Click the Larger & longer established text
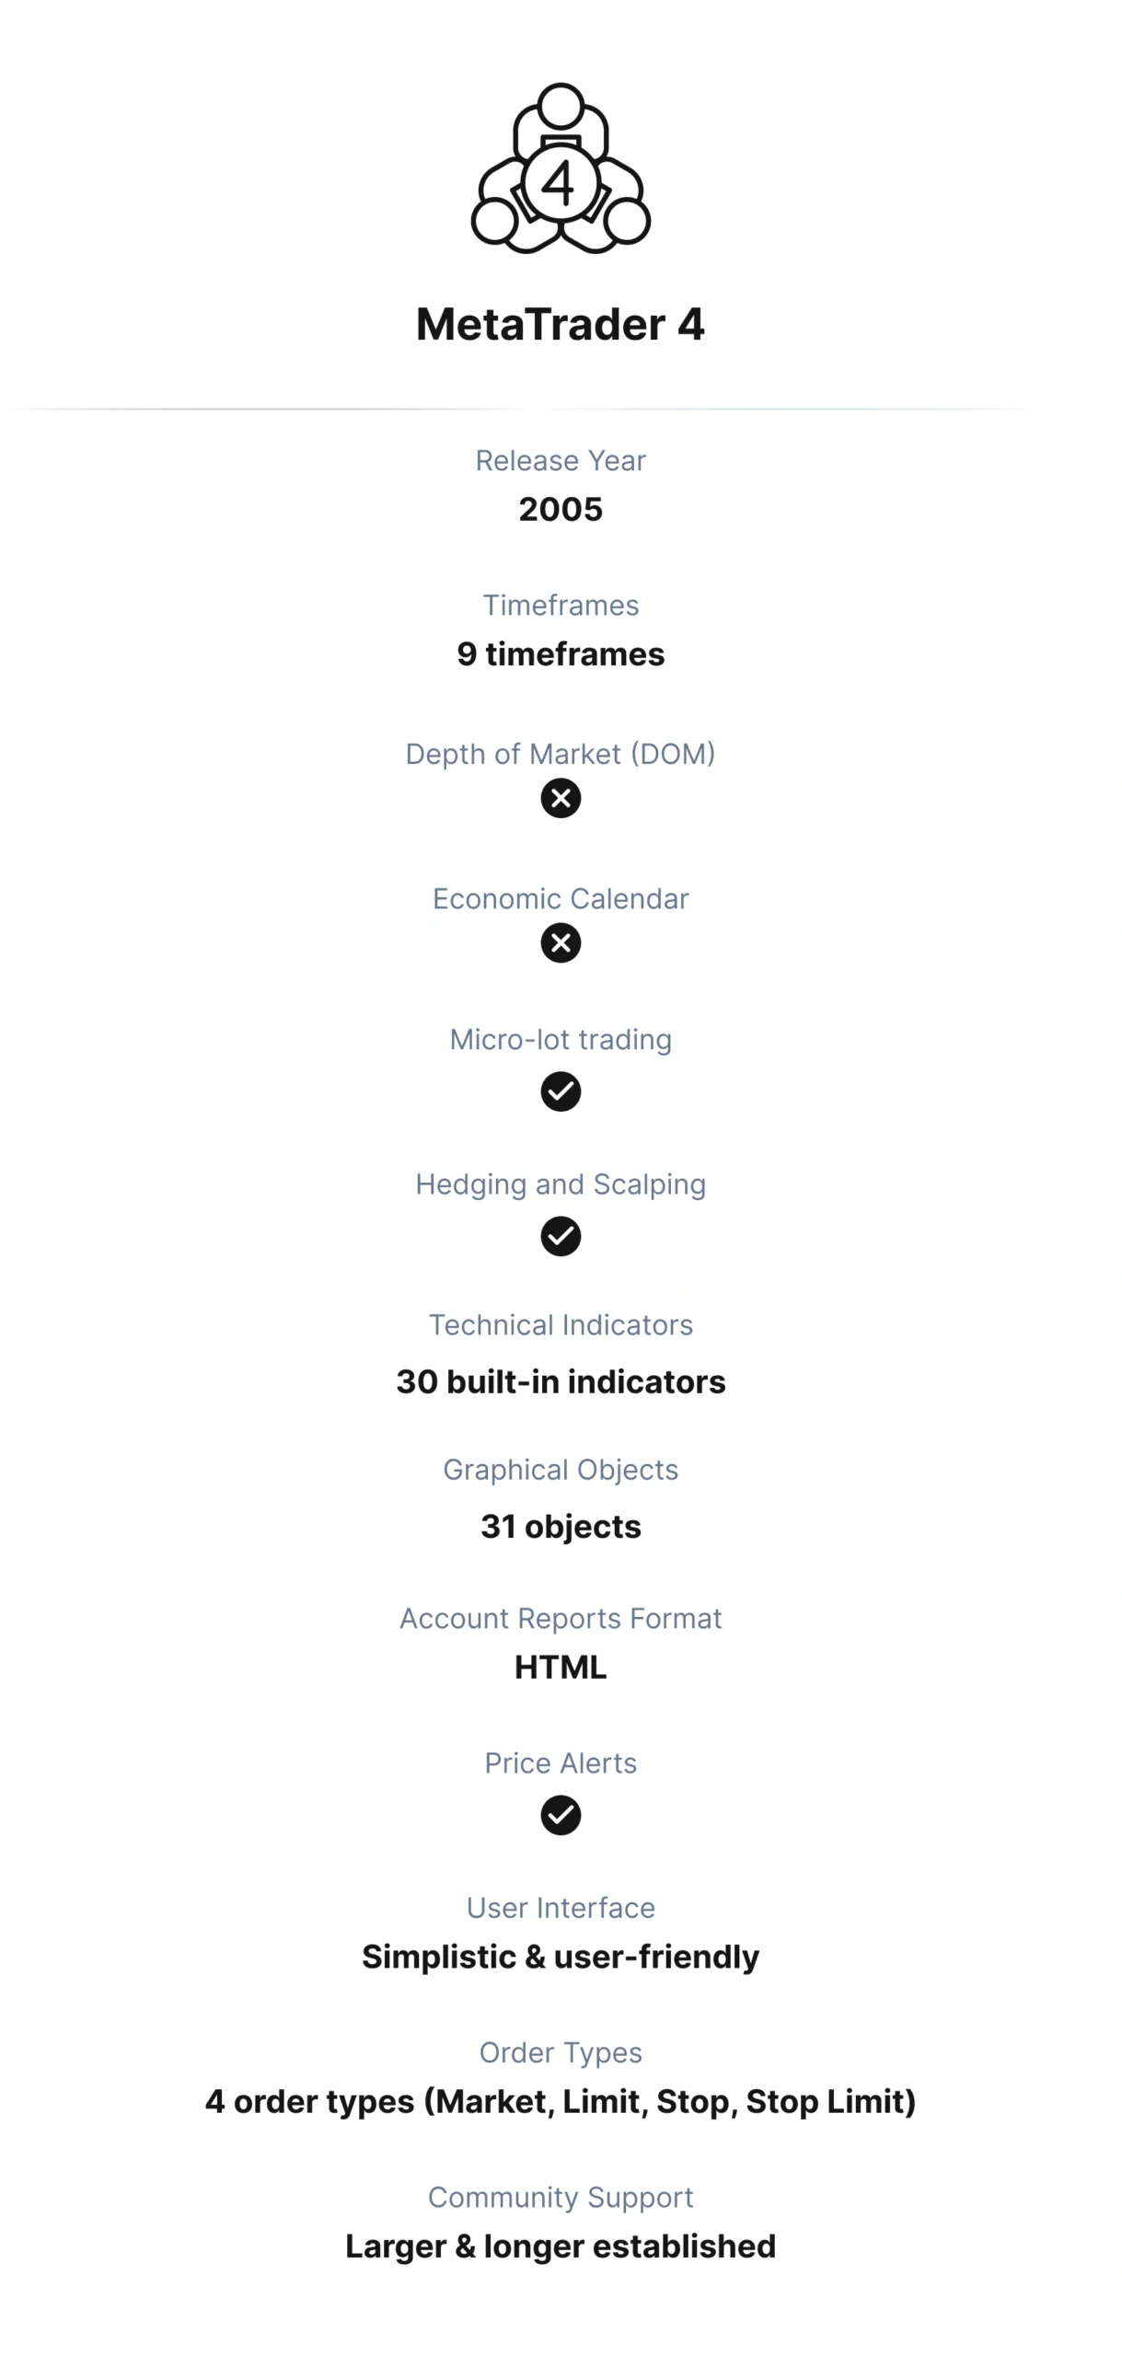 (561, 2246)
